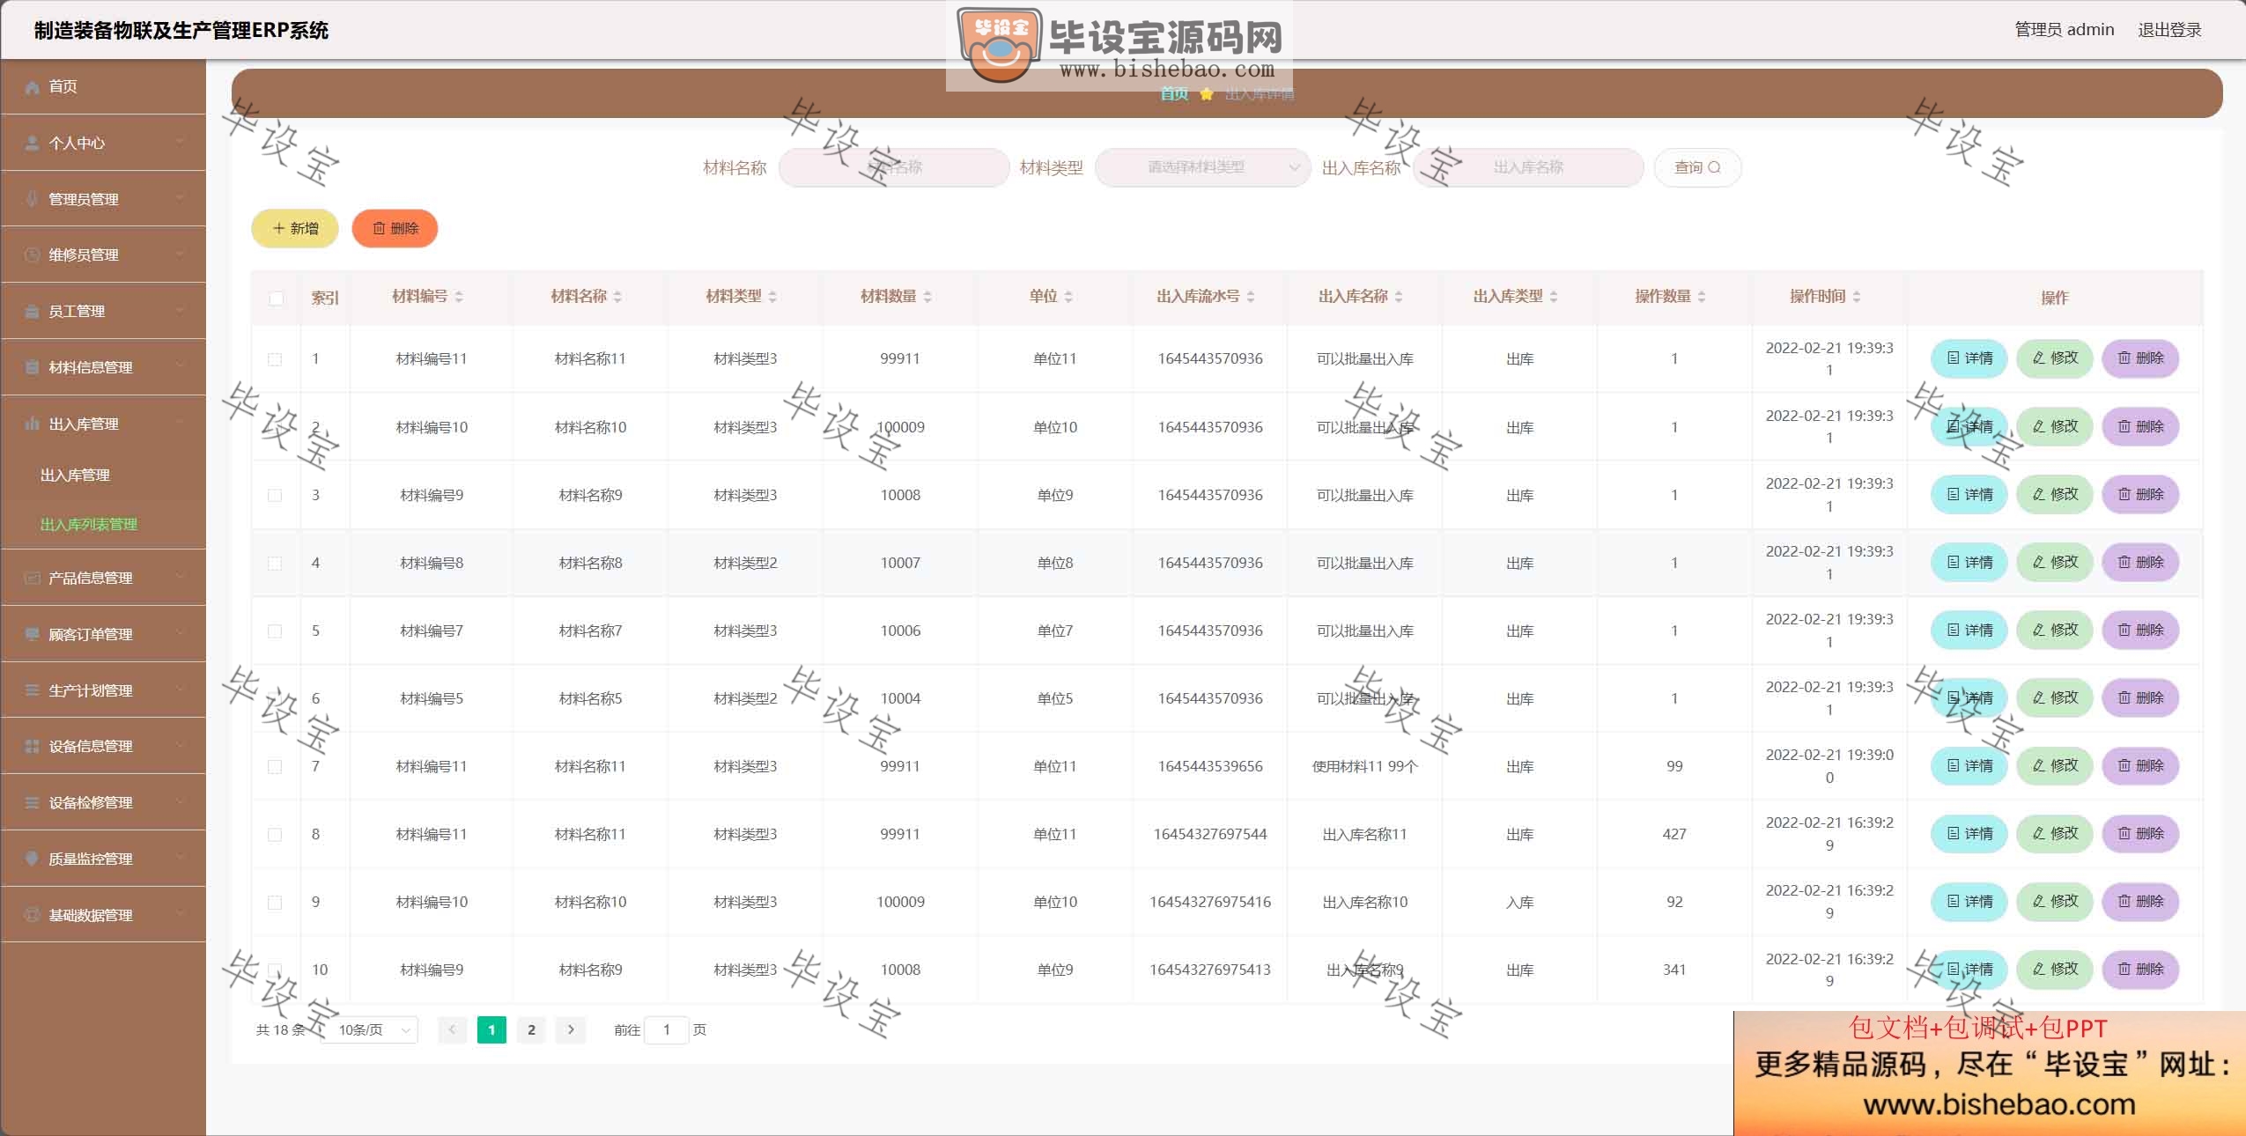The width and height of the screenshot is (2246, 1136).
Task: Click the orange 删除 batch delete button
Action: [x=395, y=228]
